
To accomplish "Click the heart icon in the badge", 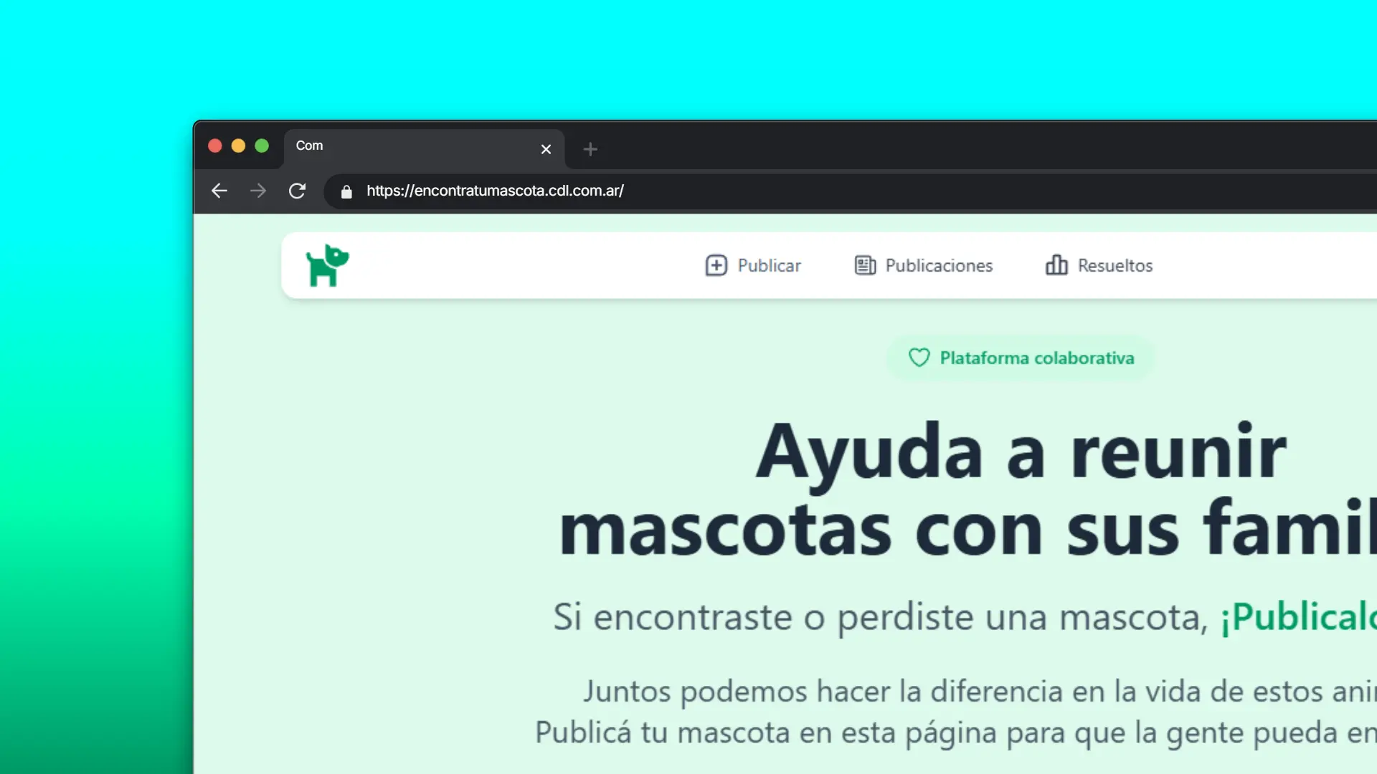I will [x=919, y=358].
